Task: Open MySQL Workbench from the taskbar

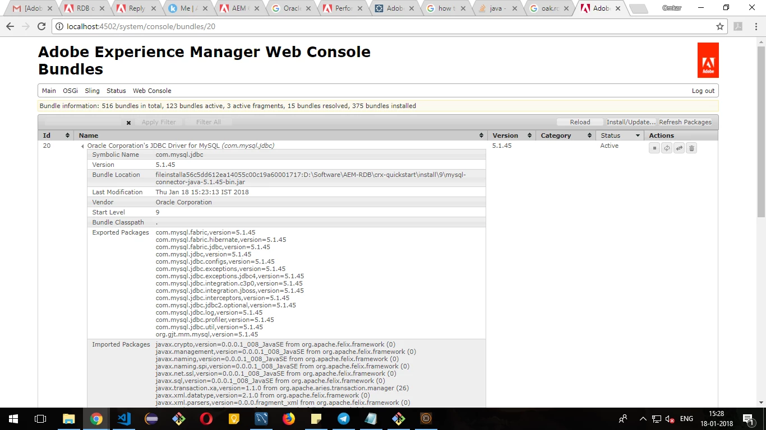Action: (x=261, y=418)
